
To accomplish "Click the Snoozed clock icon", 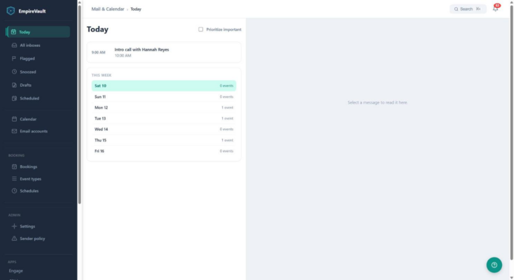I will 14,72.
